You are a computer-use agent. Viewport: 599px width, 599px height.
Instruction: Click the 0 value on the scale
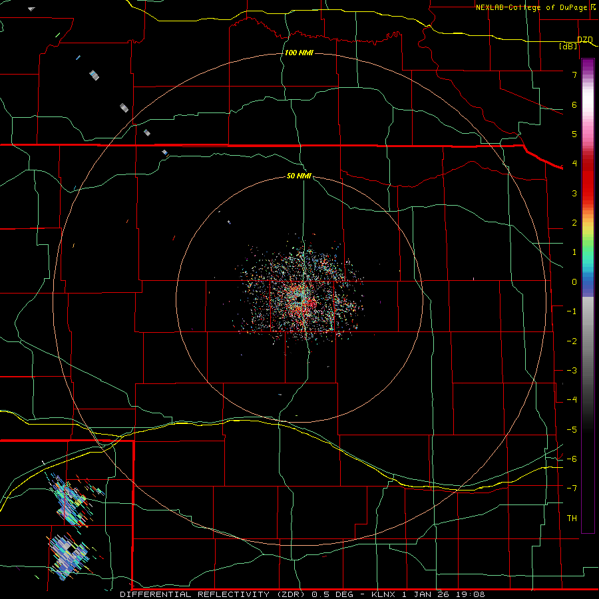574,282
